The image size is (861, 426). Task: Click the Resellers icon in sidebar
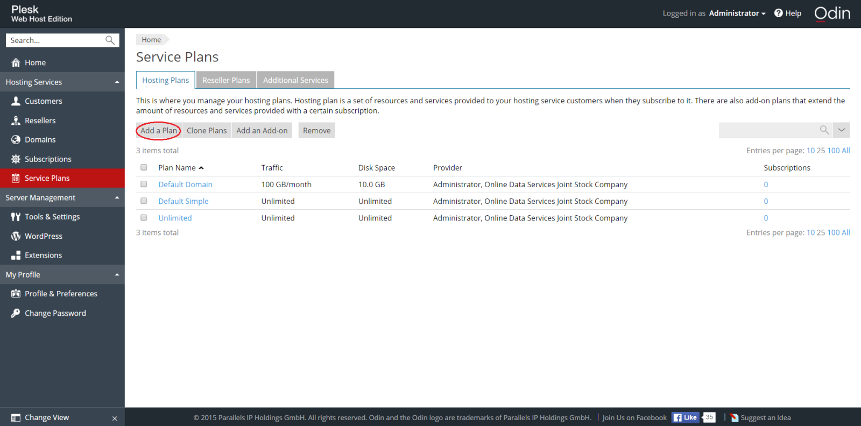pyautogui.click(x=16, y=120)
